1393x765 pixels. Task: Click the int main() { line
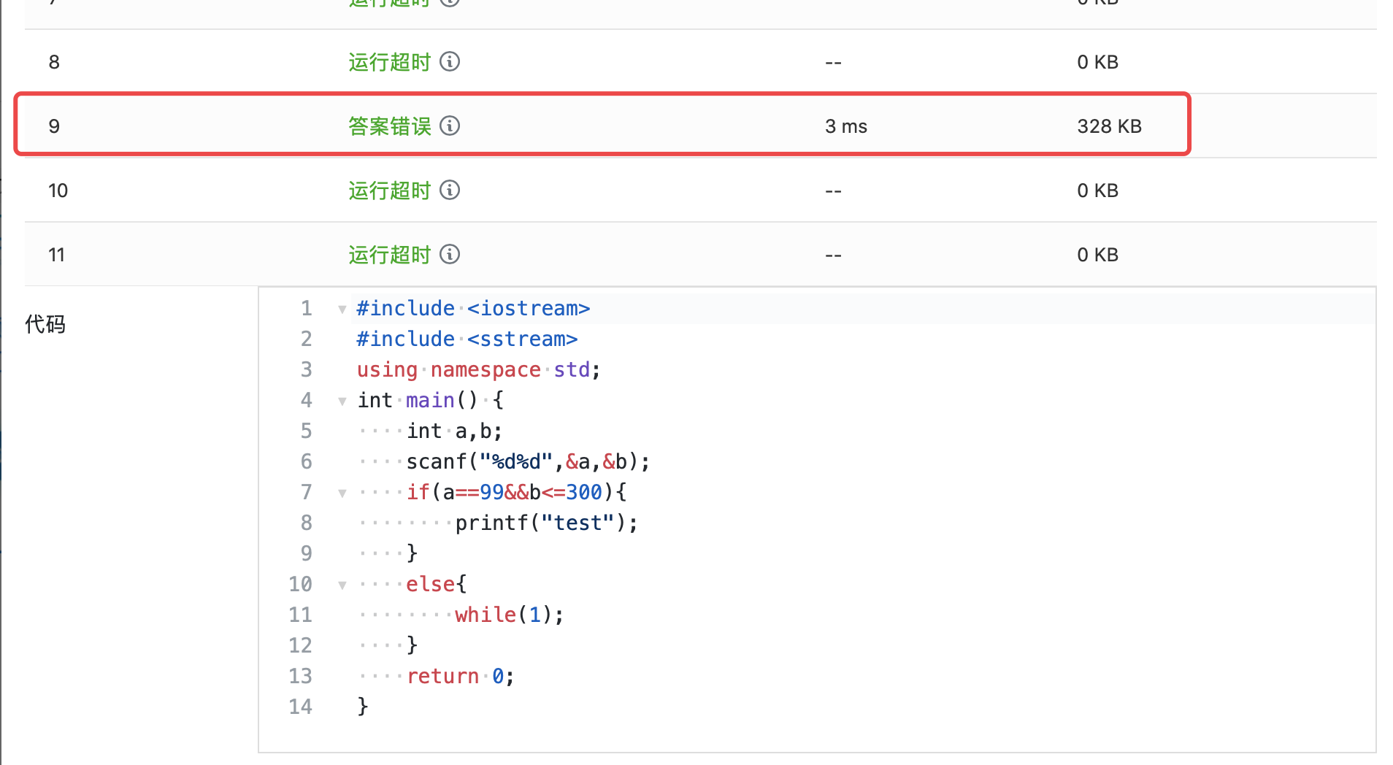point(430,401)
